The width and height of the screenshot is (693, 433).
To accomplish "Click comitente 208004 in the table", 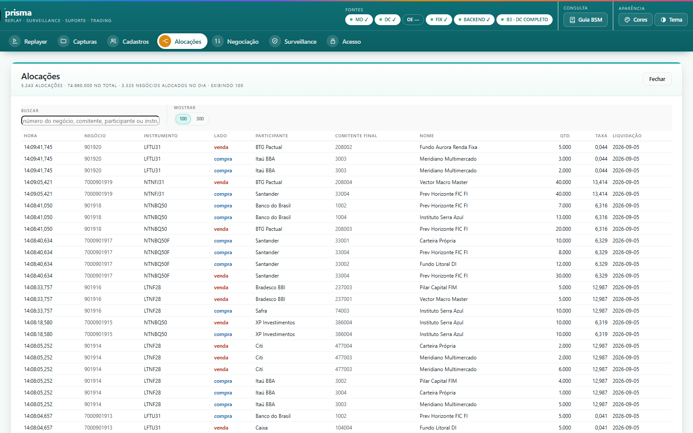I will tap(343, 182).
